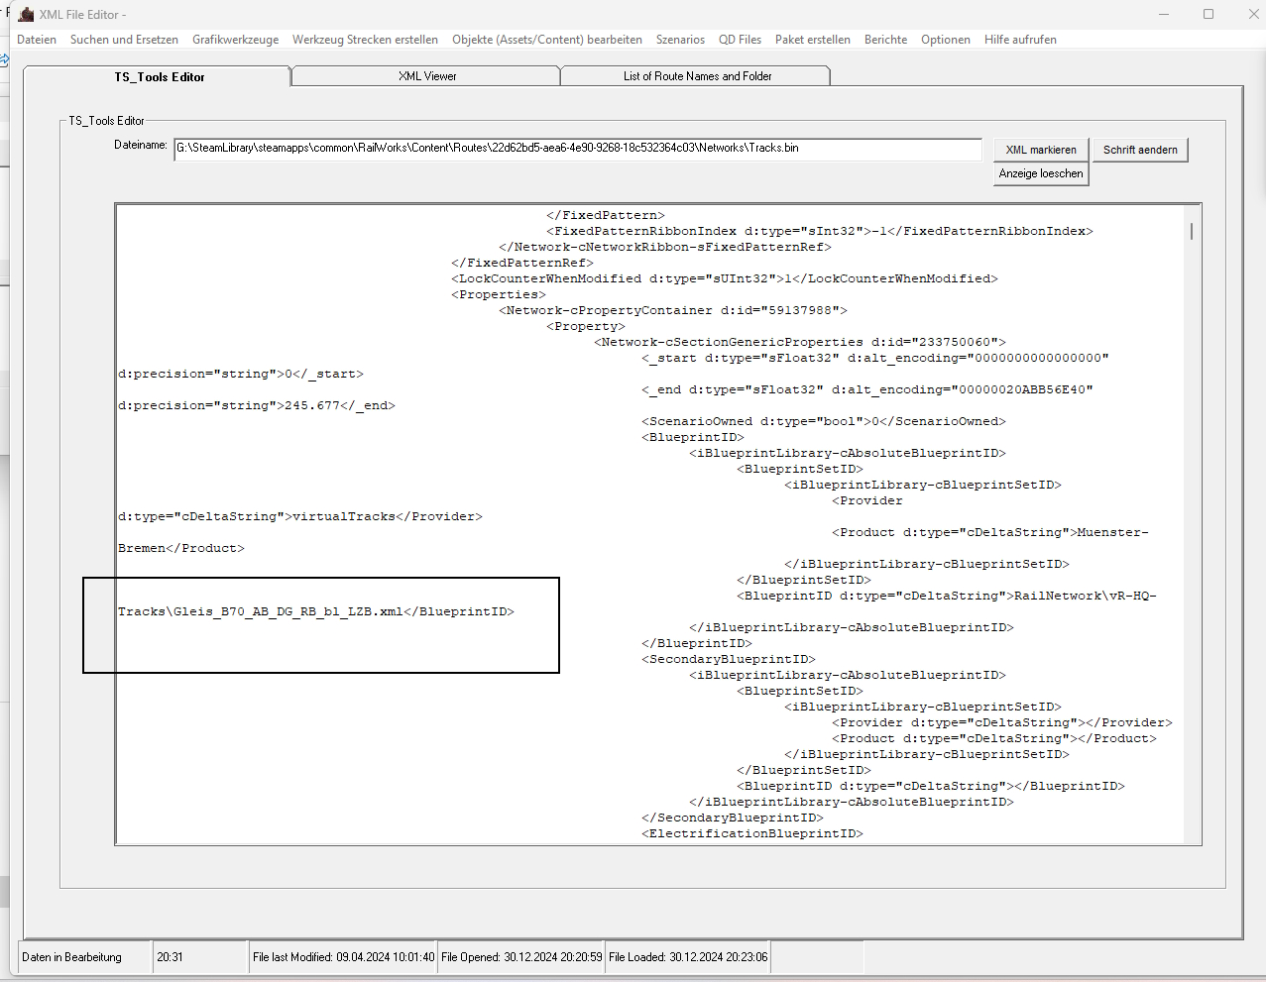
Task: Open the QD Files menu
Action: pyautogui.click(x=740, y=40)
